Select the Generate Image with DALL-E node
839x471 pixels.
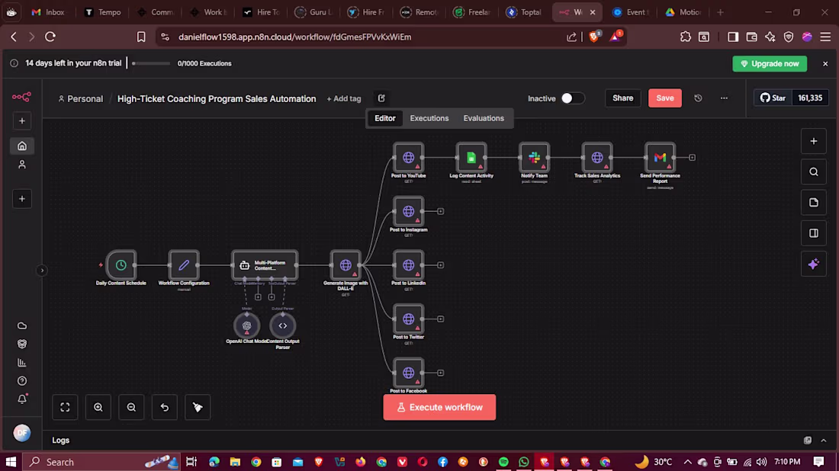(x=346, y=265)
